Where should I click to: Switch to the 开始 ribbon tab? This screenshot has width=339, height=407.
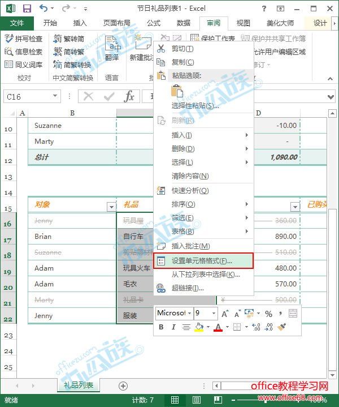(x=50, y=23)
